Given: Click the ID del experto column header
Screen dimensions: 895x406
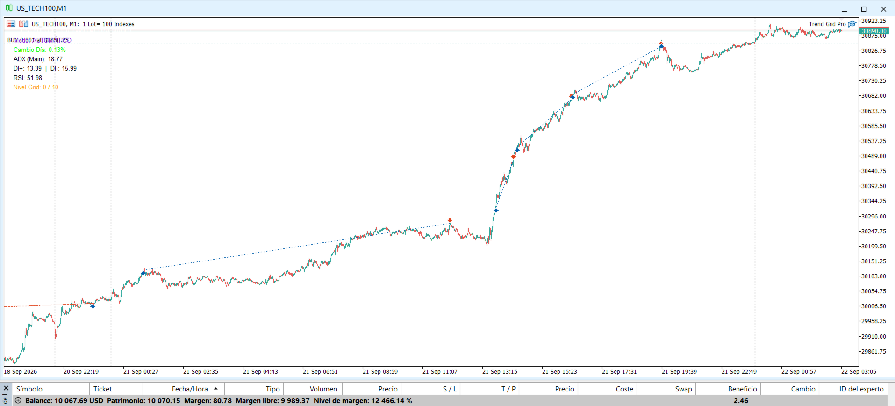Looking at the screenshot, I should 861,389.
